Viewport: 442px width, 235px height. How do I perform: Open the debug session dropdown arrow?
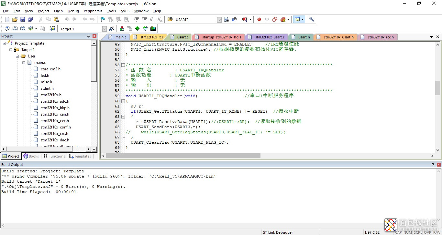(250, 20)
